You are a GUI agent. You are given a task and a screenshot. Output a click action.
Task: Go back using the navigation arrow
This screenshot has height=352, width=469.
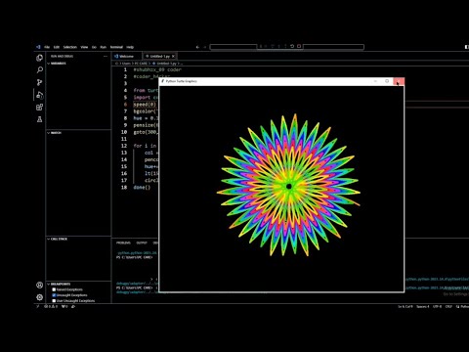coord(197,47)
